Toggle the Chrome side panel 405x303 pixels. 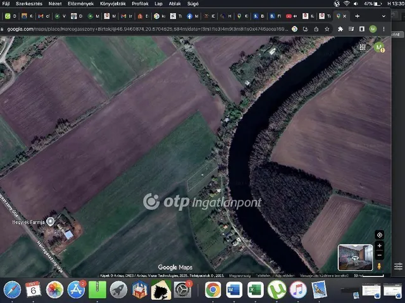pos(362,29)
